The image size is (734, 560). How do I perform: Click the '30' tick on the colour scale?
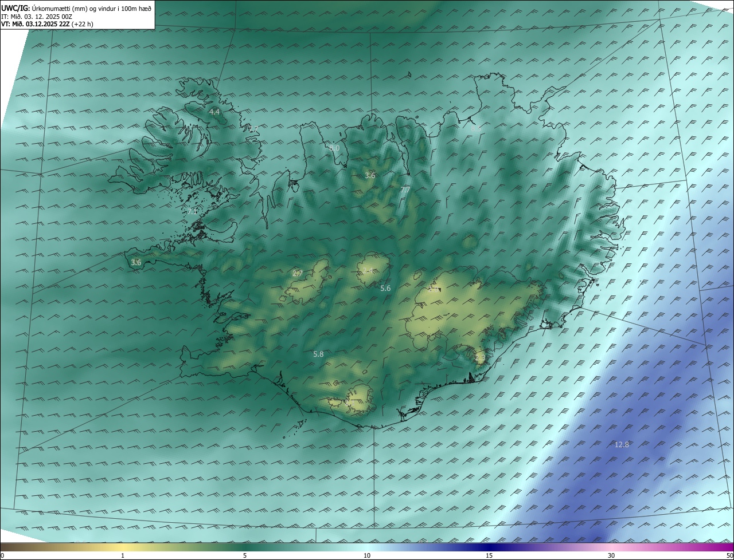tap(611, 555)
